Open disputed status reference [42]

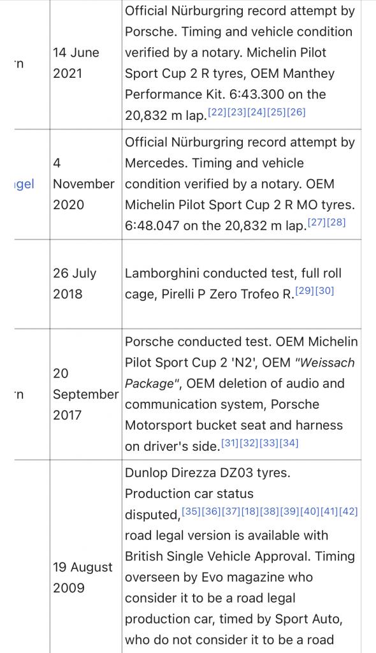349,511
